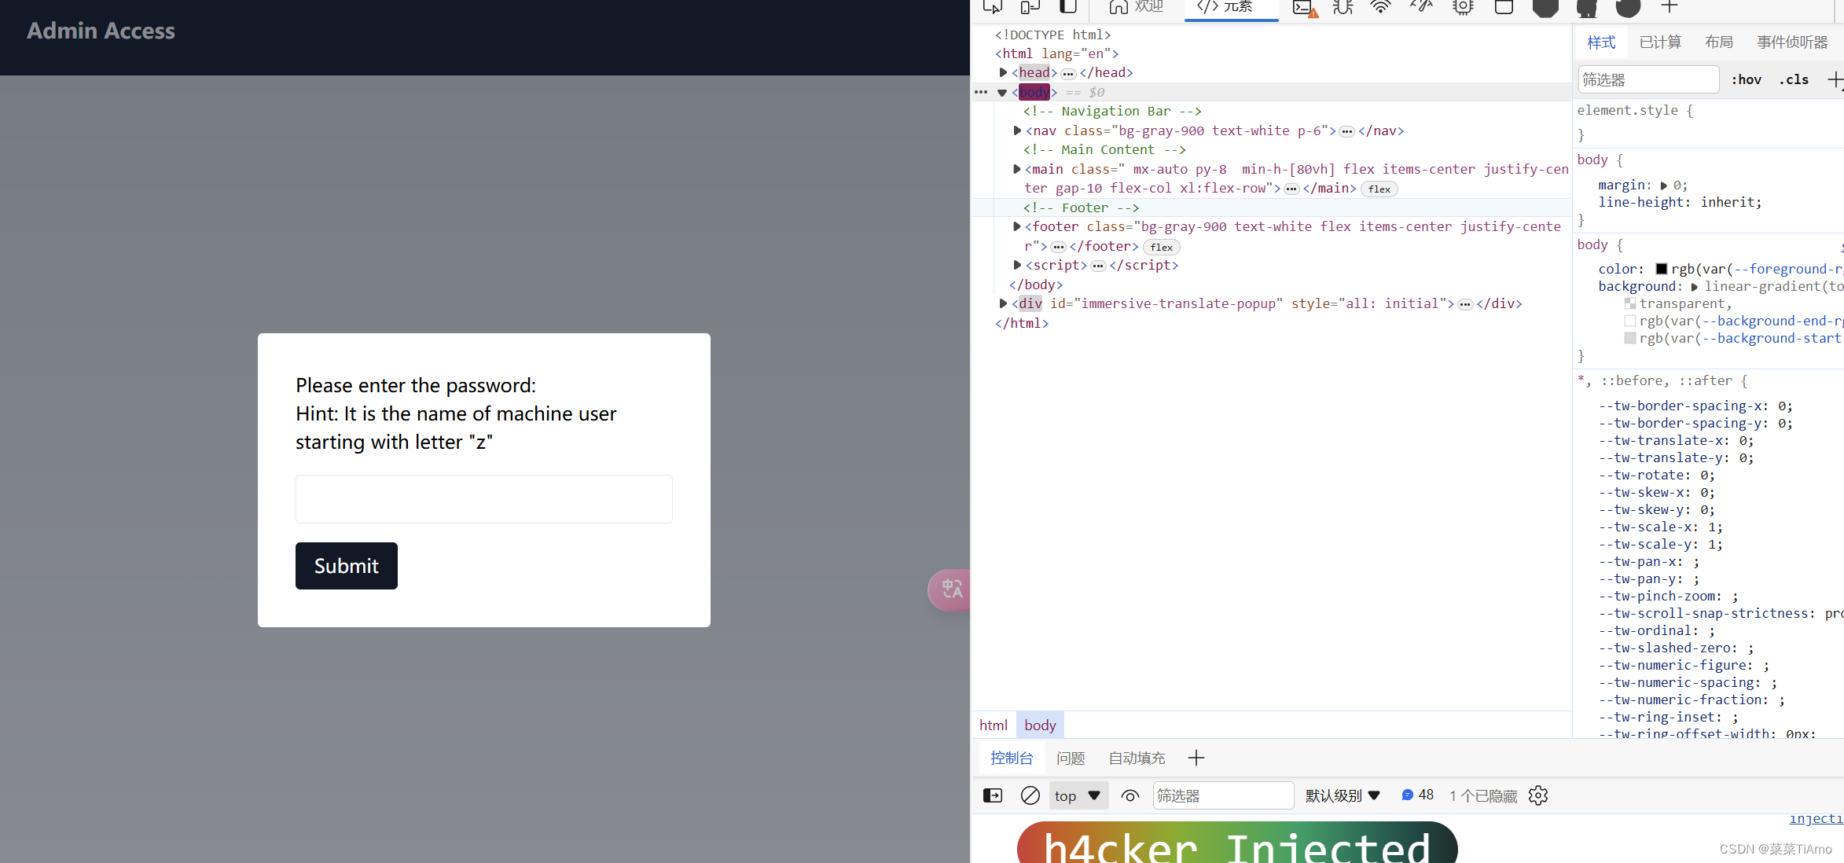Toggle device emulation mode icon
The height and width of the screenshot is (863, 1844).
pyautogui.click(x=1030, y=7)
